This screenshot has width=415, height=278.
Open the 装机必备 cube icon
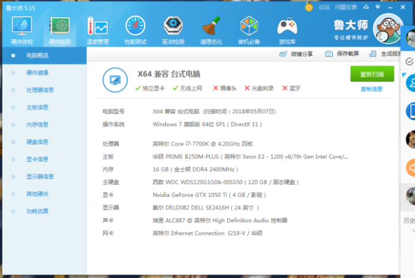pos(249,28)
